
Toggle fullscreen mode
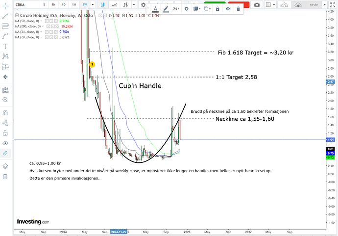coord(333,5)
